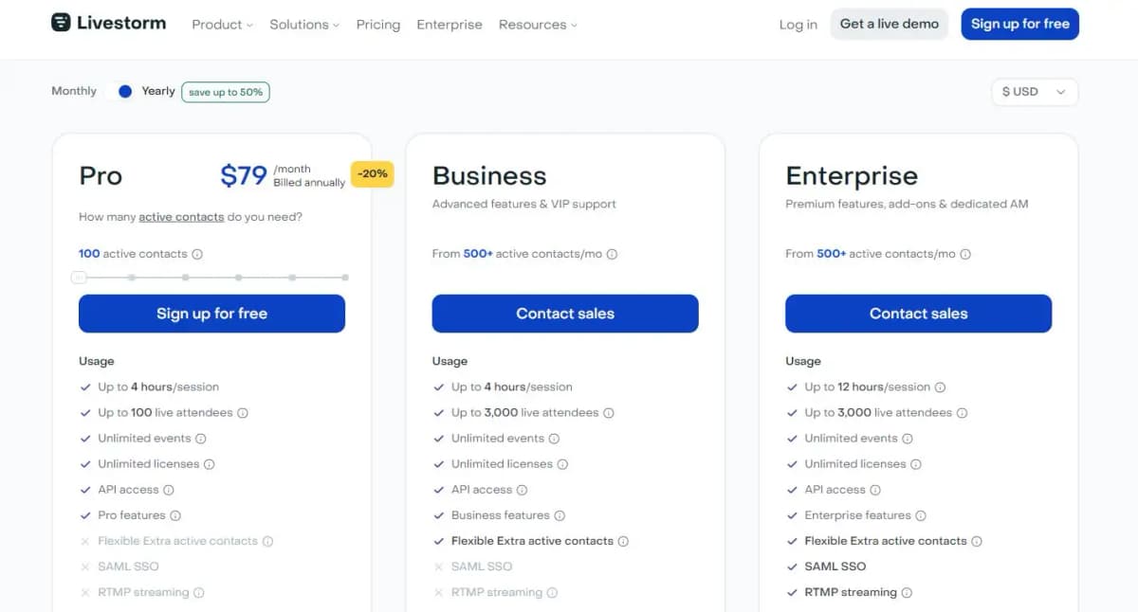1138x612 pixels.
Task: Click Advanced features & VIP support text
Action: 524,204
